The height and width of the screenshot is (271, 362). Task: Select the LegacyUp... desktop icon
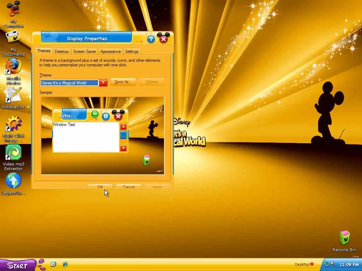[13, 184]
